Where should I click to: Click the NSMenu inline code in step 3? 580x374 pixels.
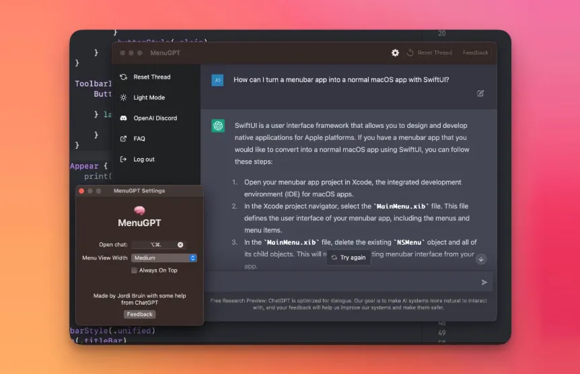coord(408,242)
